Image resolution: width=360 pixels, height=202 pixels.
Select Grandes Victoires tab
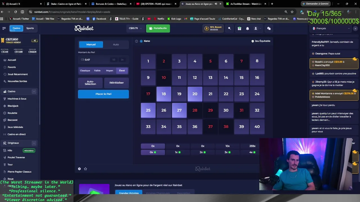pos(129,193)
